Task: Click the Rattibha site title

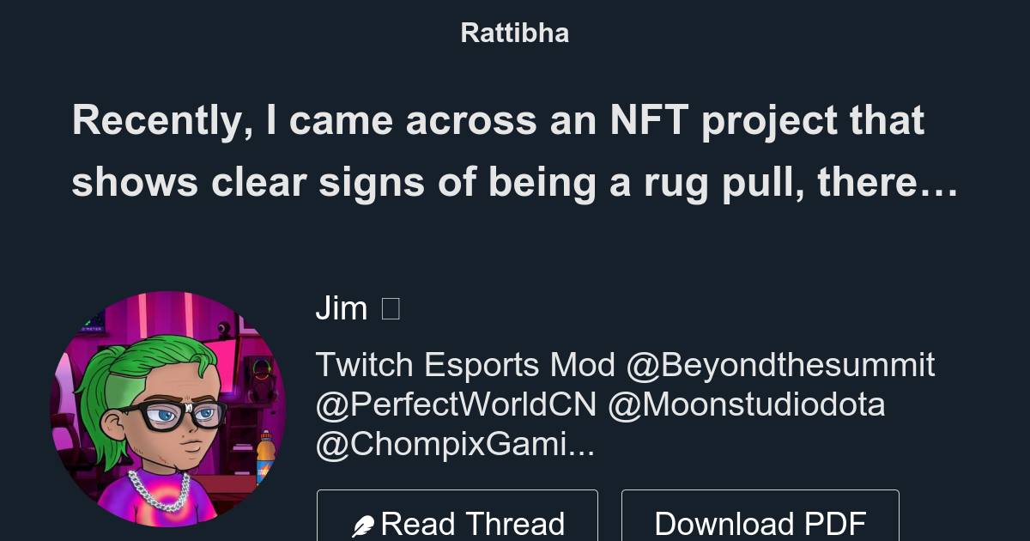Action: click(x=514, y=33)
